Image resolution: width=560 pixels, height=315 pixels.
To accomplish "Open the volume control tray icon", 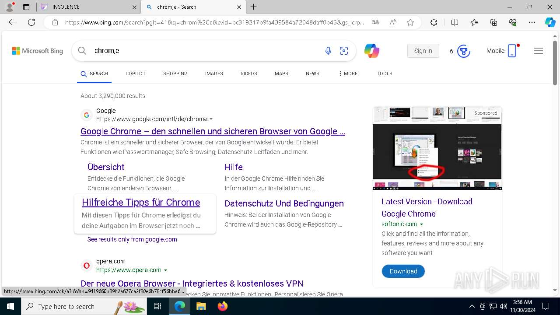I will [x=504, y=306].
